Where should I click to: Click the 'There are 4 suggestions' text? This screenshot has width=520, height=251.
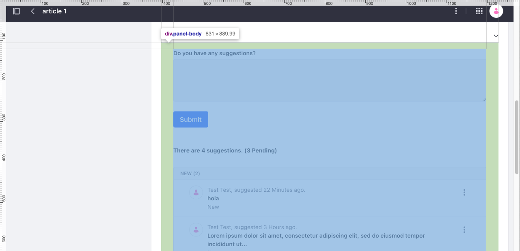click(225, 150)
